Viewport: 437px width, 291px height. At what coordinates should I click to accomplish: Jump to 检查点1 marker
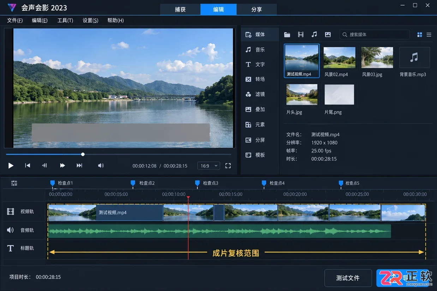tap(53, 183)
